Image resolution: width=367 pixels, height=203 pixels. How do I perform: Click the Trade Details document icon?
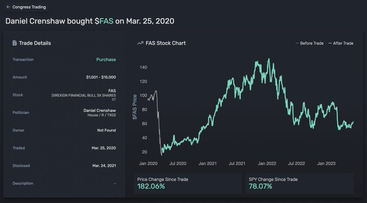[x=15, y=43]
